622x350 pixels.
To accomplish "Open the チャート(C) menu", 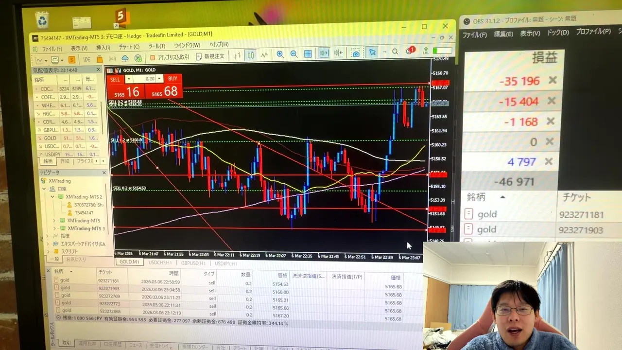I will click(x=129, y=47).
